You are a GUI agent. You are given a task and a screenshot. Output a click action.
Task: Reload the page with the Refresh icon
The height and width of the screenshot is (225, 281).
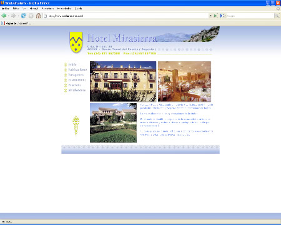click(24, 16)
